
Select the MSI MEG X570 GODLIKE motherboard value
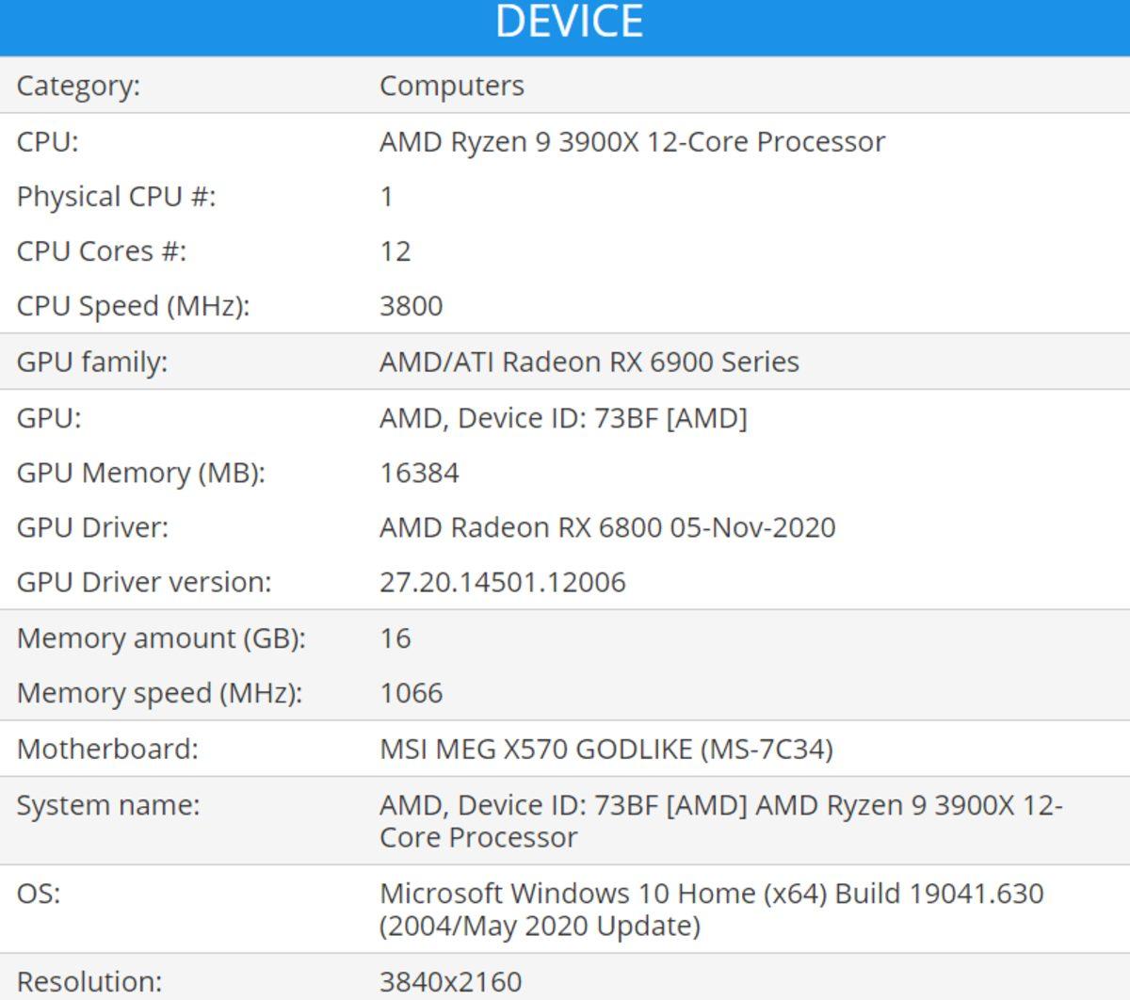606,750
